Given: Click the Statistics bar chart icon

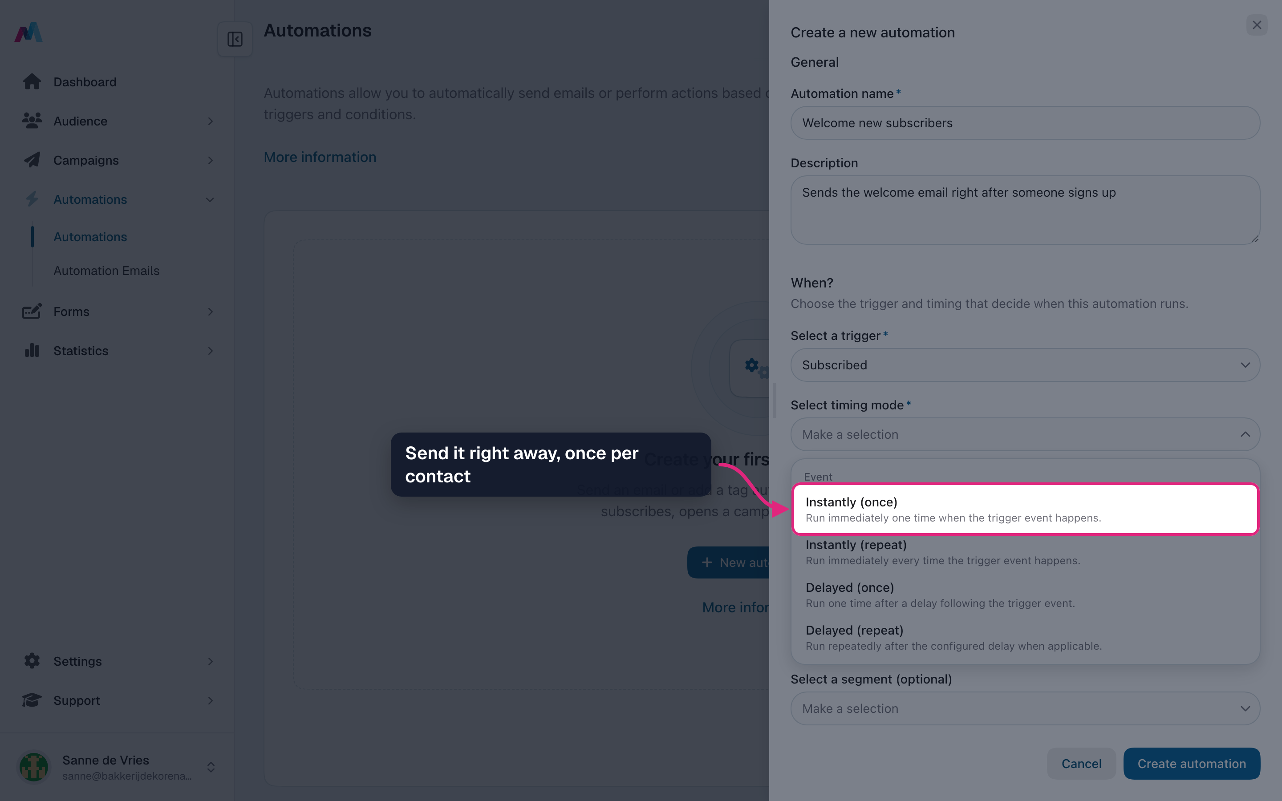Looking at the screenshot, I should coord(32,351).
